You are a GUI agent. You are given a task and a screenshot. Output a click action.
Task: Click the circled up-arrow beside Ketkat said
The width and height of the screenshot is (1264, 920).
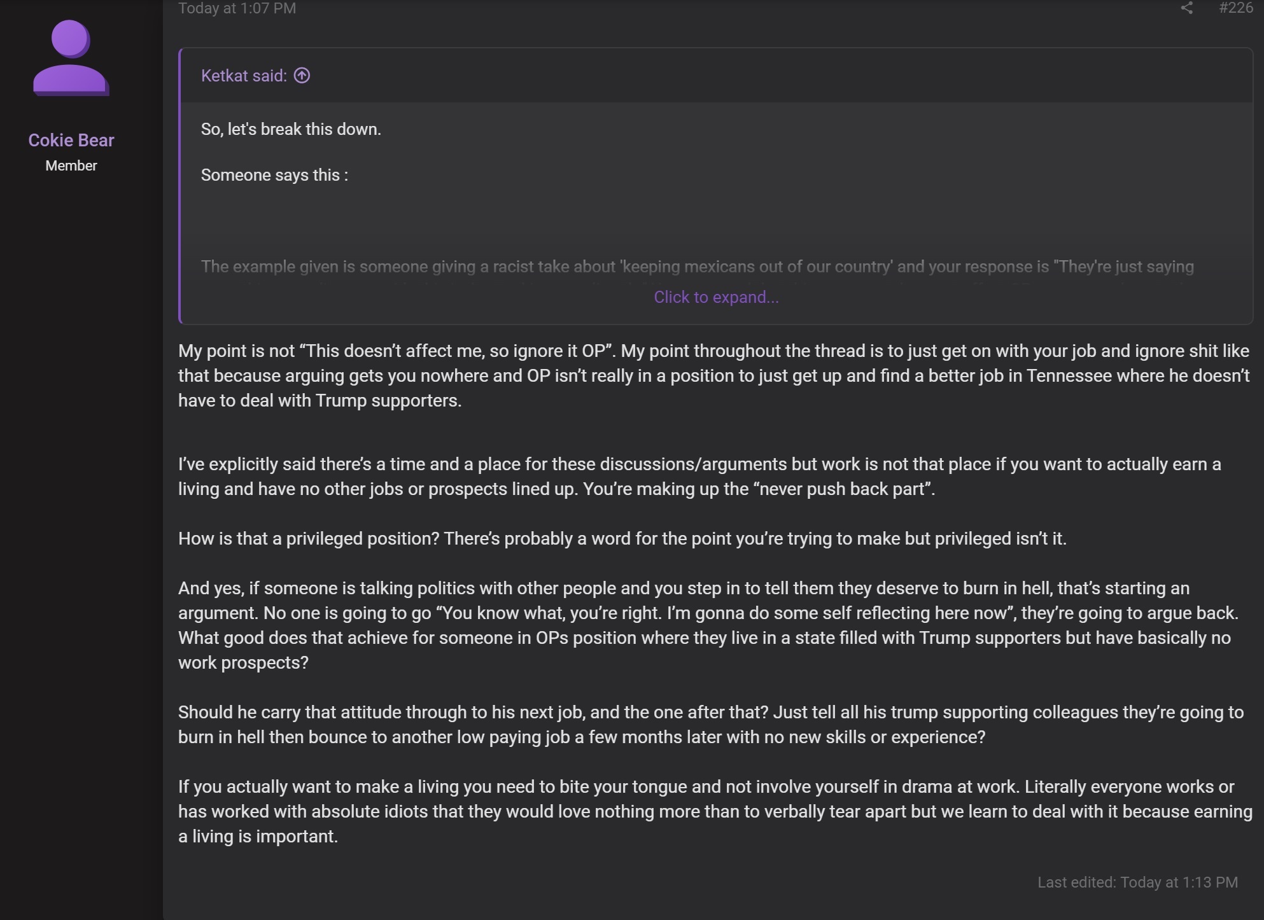pos(302,76)
